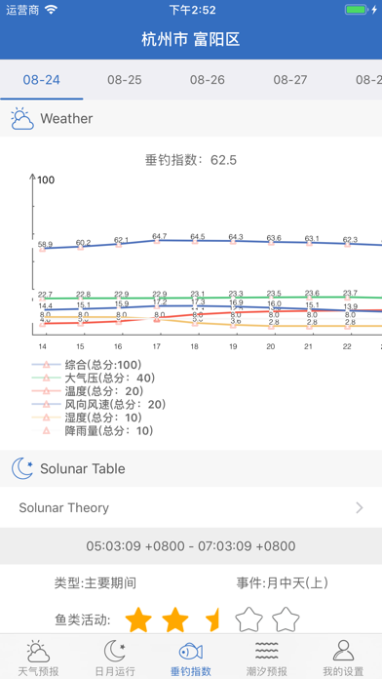Open the Solunar Theory row
The image size is (382, 679).
tap(191, 507)
